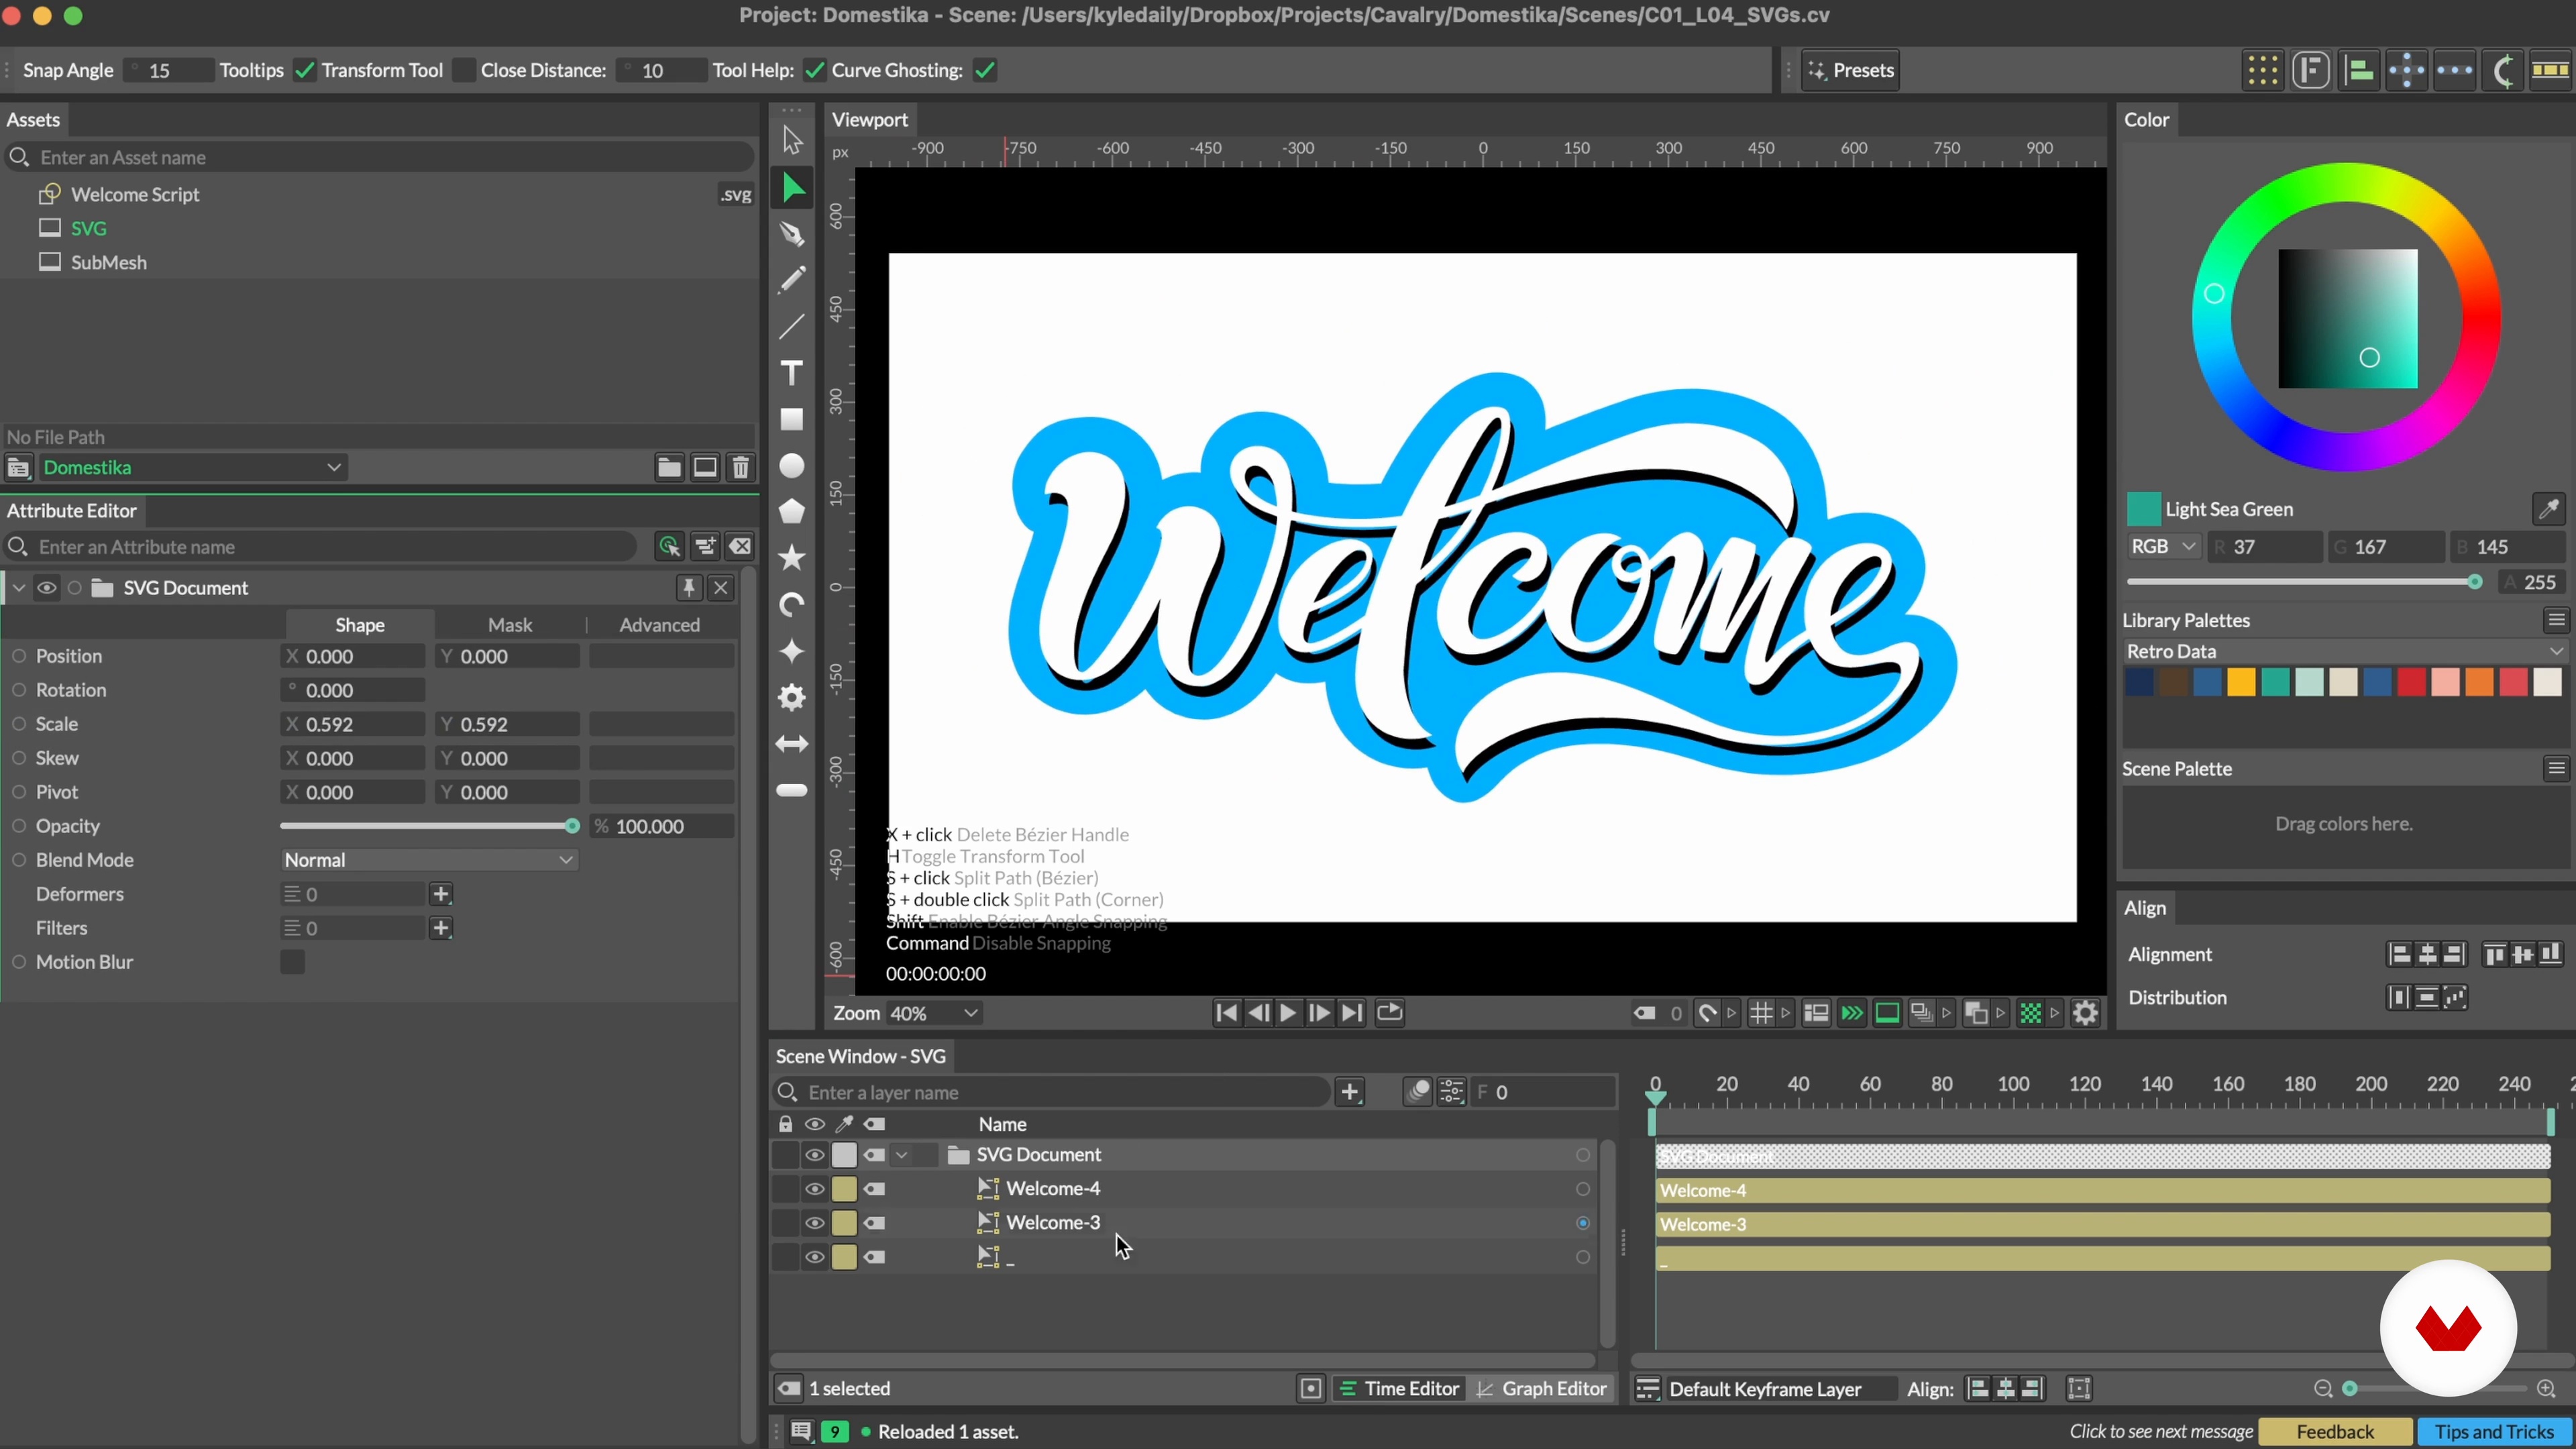Open the message log icon in status bar

coord(801,1431)
